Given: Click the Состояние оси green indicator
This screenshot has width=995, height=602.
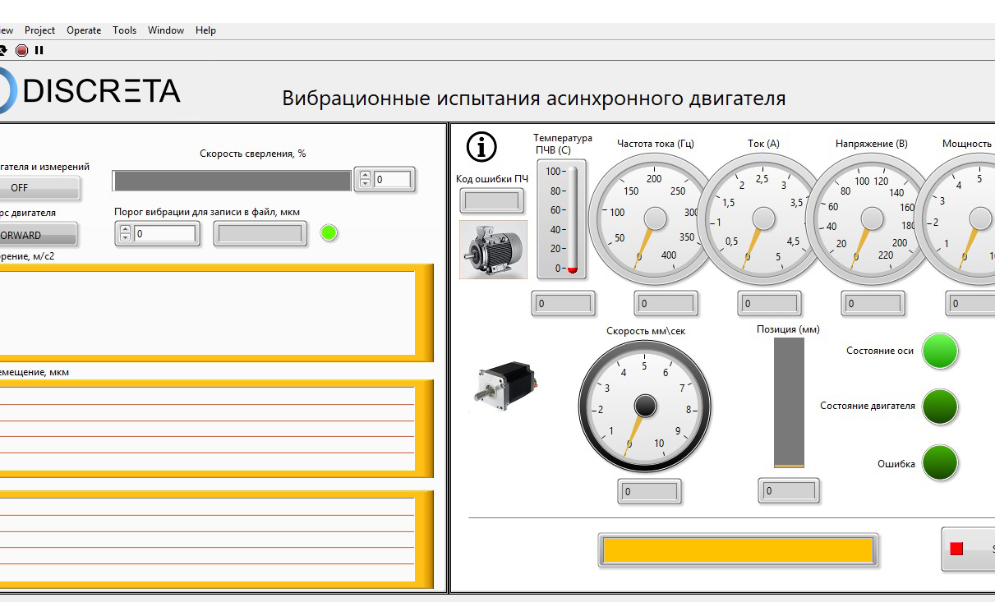Looking at the screenshot, I should click(x=940, y=351).
